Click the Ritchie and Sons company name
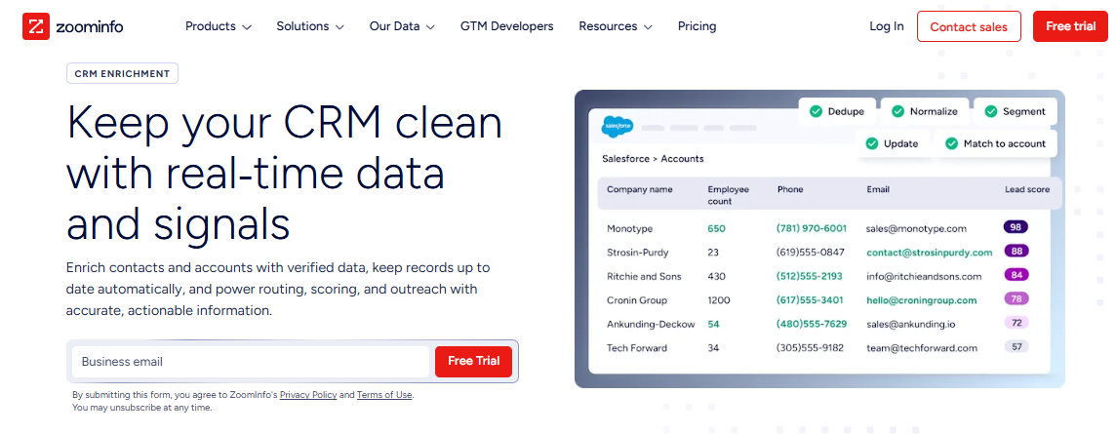 [x=644, y=277]
